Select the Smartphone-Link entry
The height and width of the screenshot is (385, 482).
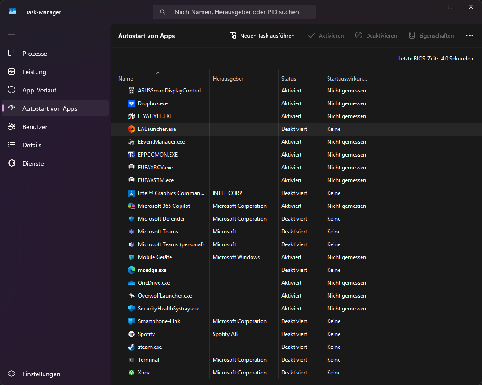pyautogui.click(x=296, y=321)
